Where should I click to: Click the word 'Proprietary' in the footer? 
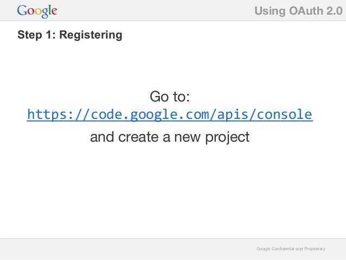[315, 249]
